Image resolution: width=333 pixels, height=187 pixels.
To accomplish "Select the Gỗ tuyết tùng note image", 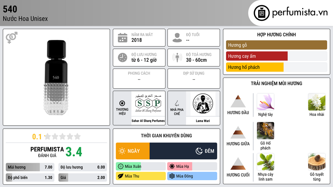I will pos(317,162).
